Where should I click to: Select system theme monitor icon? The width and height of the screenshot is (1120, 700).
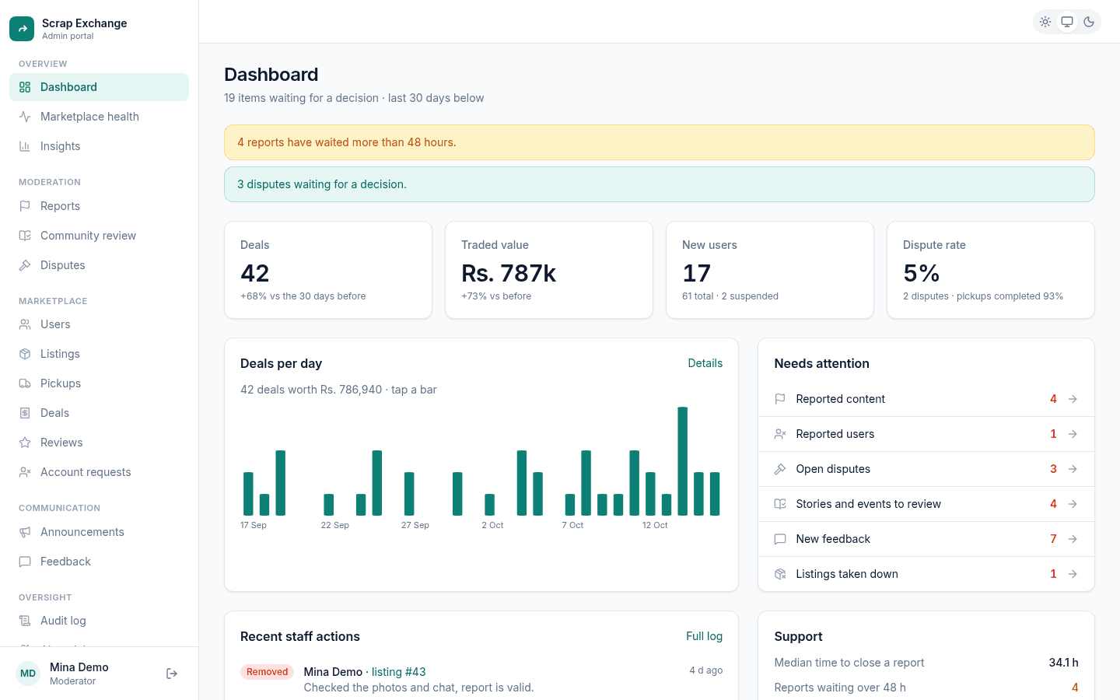click(x=1067, y=22)
